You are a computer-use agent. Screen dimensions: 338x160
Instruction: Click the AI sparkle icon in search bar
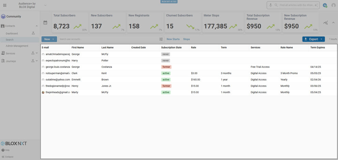[316, 5]
